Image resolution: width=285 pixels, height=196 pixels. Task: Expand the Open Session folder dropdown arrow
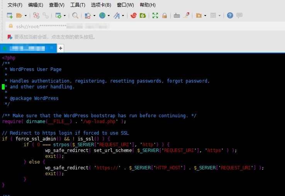(26, 16)
